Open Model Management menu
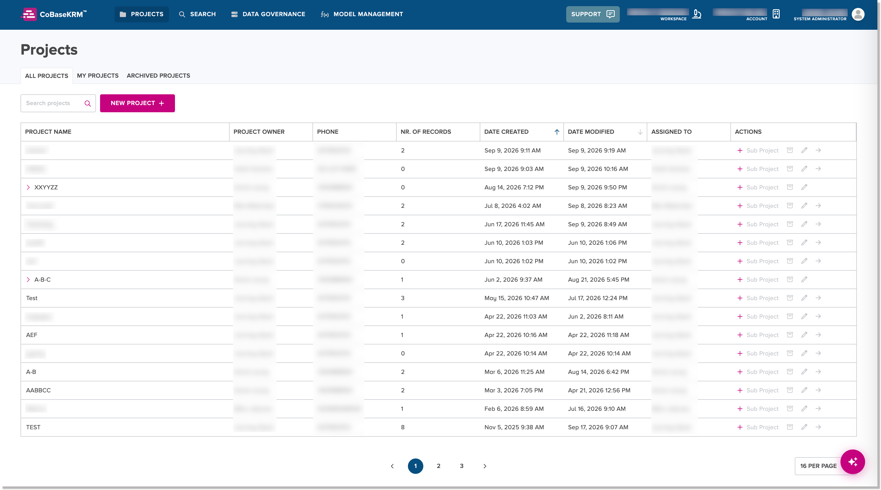The image size is (881, 490). point(362,14)
